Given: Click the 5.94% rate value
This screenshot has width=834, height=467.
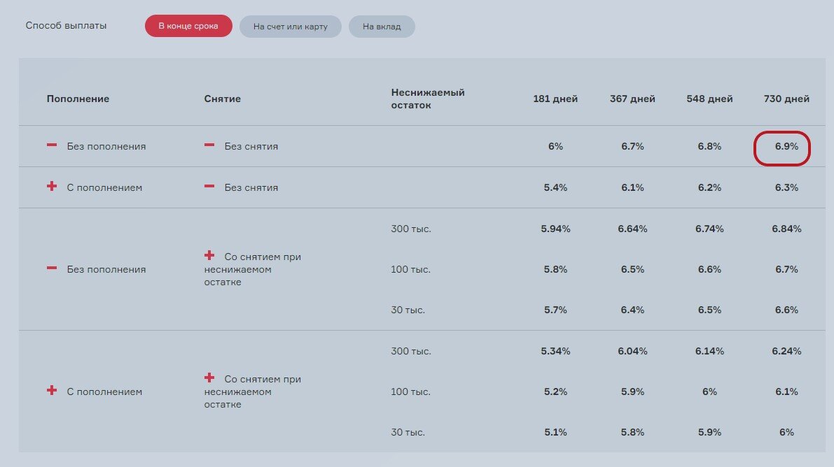Looking at the screenshot, I should point(555,229).
